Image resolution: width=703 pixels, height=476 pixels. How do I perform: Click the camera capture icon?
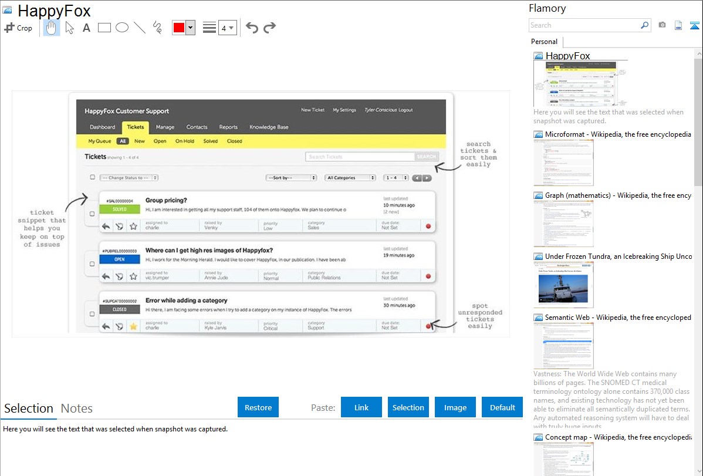click(662, 25)
